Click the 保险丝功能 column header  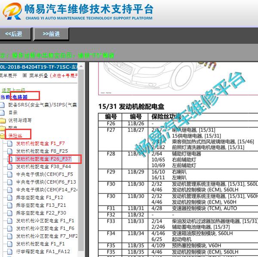pyautogui.click(x=166, y=117)
